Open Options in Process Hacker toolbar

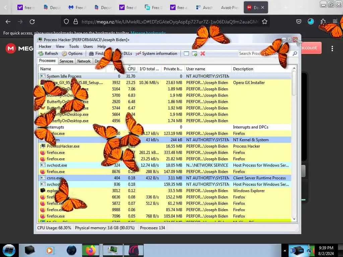[x=72, y=54]
